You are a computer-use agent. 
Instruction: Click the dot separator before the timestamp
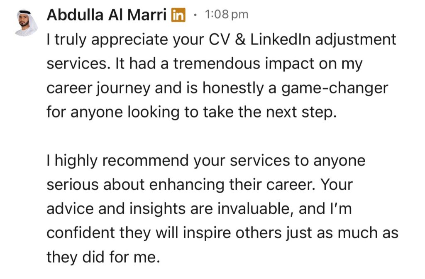click(x=195, y=15)
